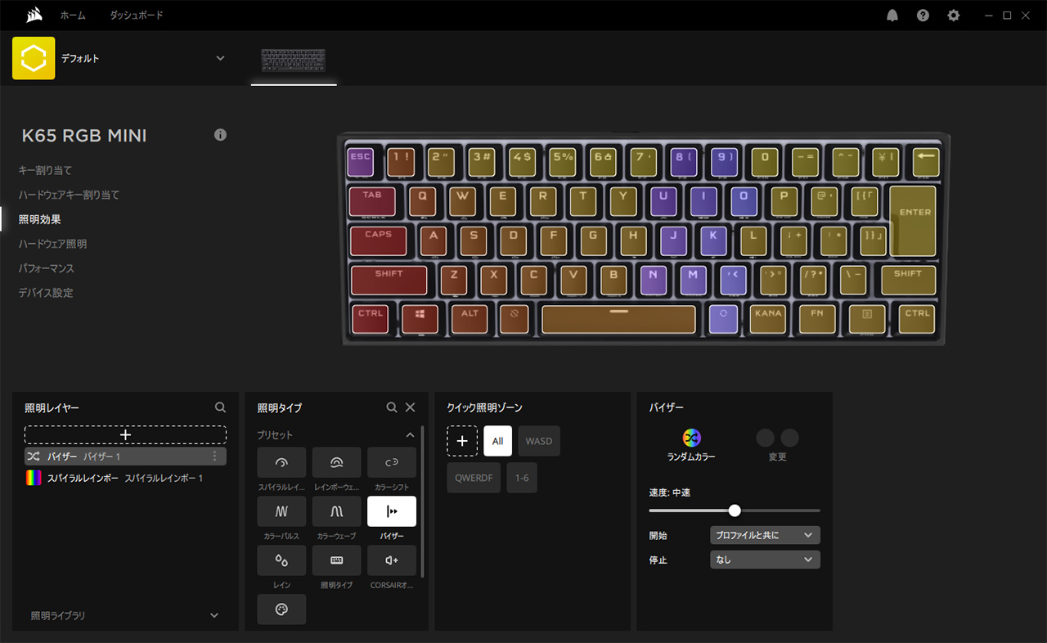Click the FN key on the keyboard
Image resolution: width=1047 pixels, height=643 pixels.
[817, 319]
